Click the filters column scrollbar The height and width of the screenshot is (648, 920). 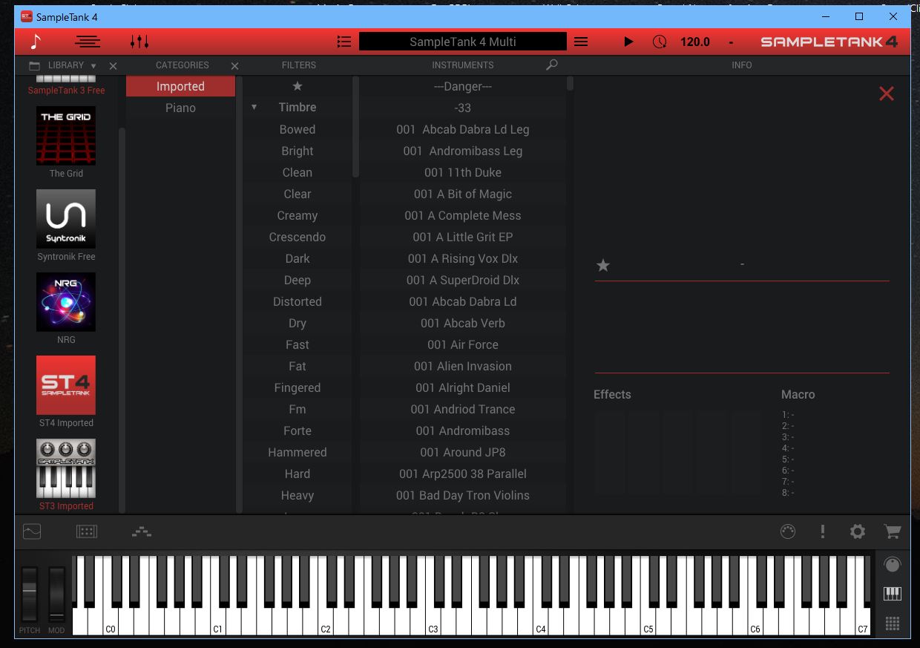click(x=355, y=126)
